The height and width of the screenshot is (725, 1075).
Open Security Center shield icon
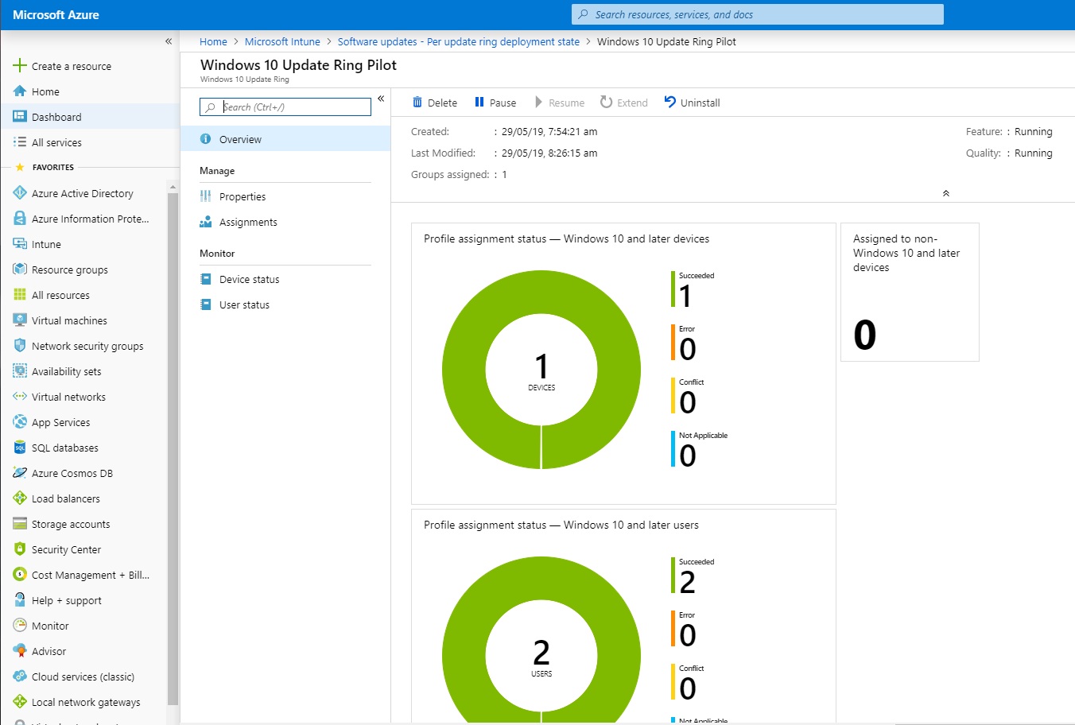pos(20,549)
